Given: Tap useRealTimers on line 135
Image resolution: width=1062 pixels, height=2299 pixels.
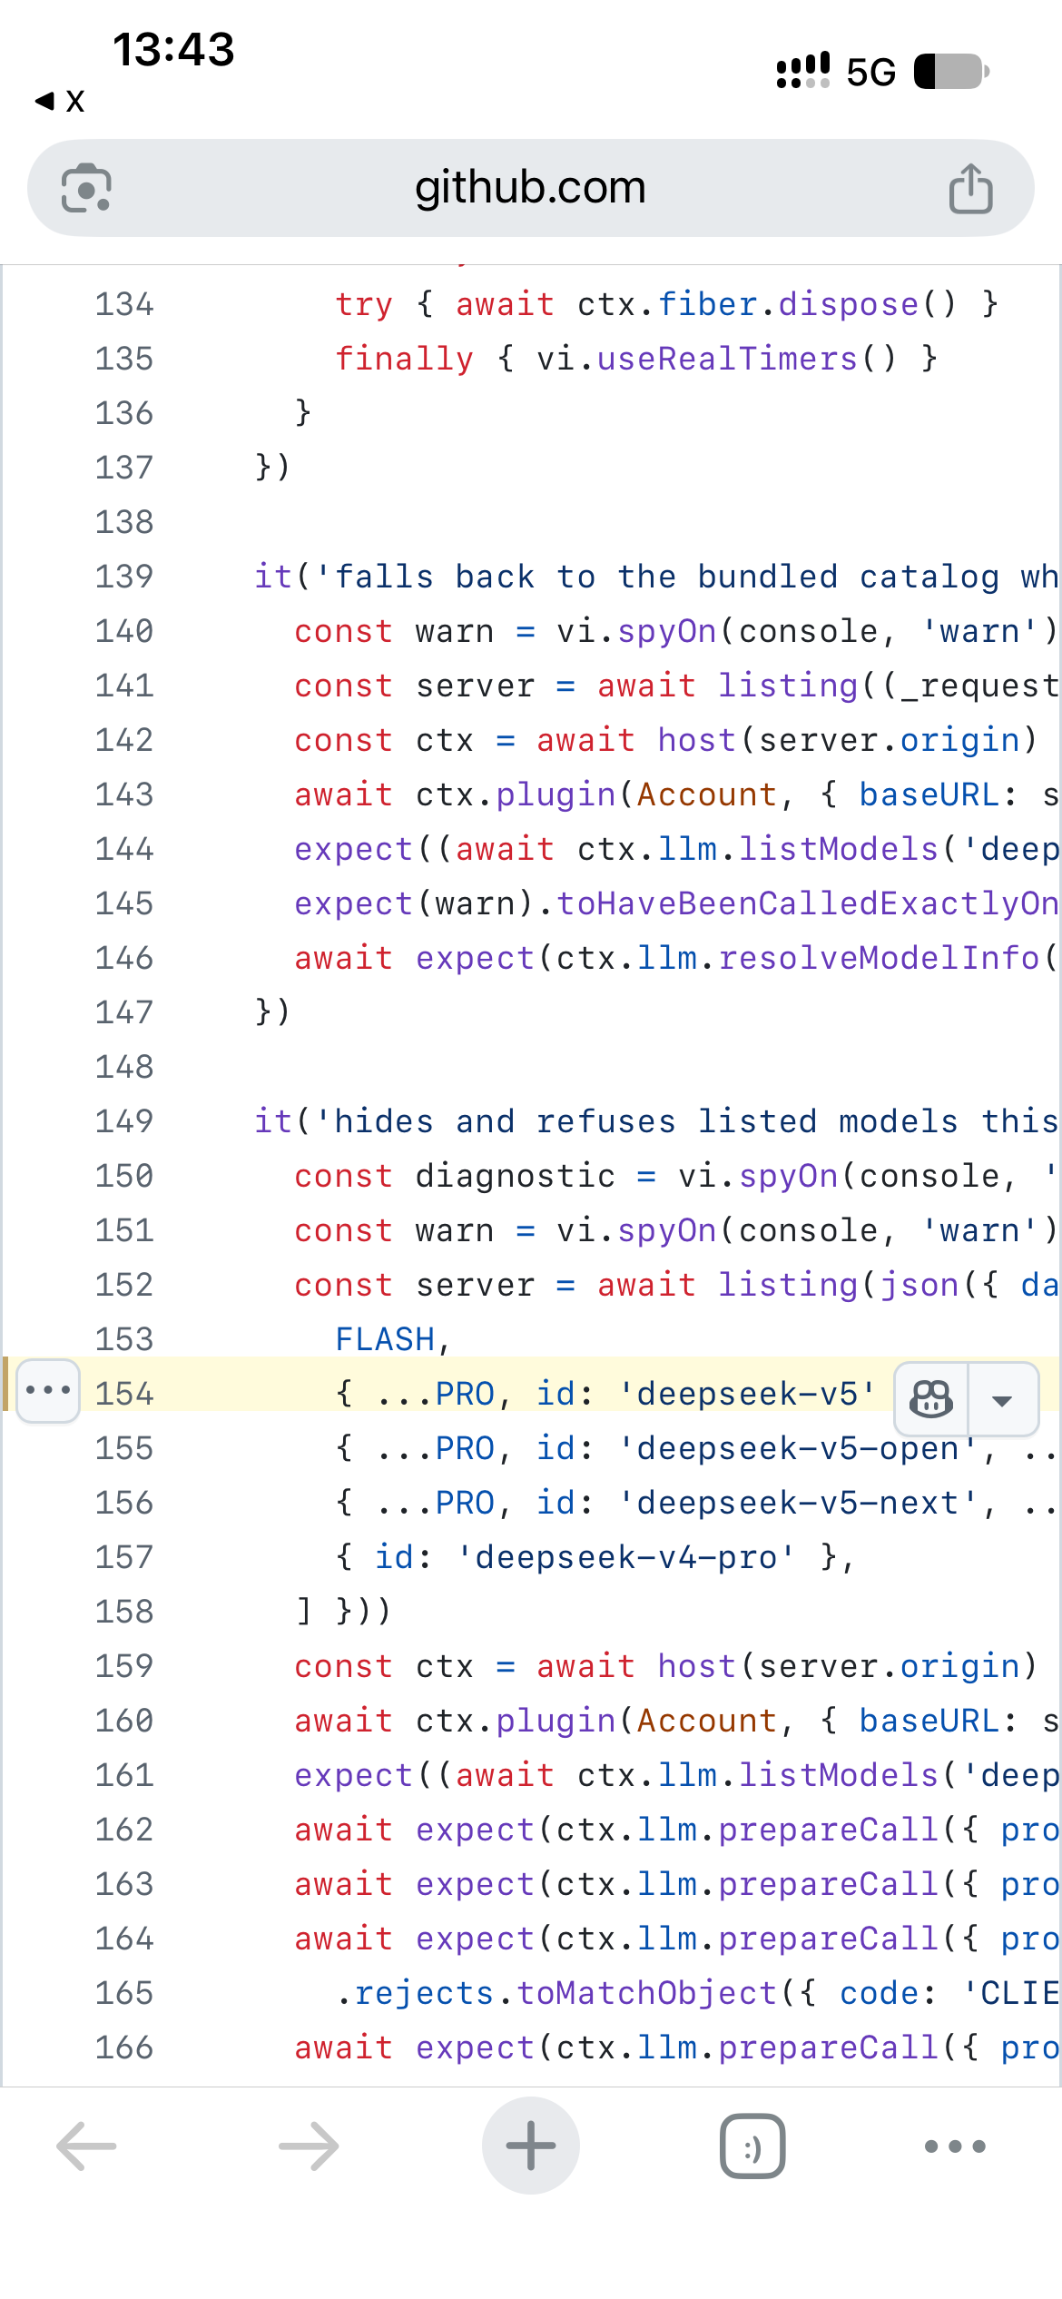Looking at the screenshot, I should point(727,359).
